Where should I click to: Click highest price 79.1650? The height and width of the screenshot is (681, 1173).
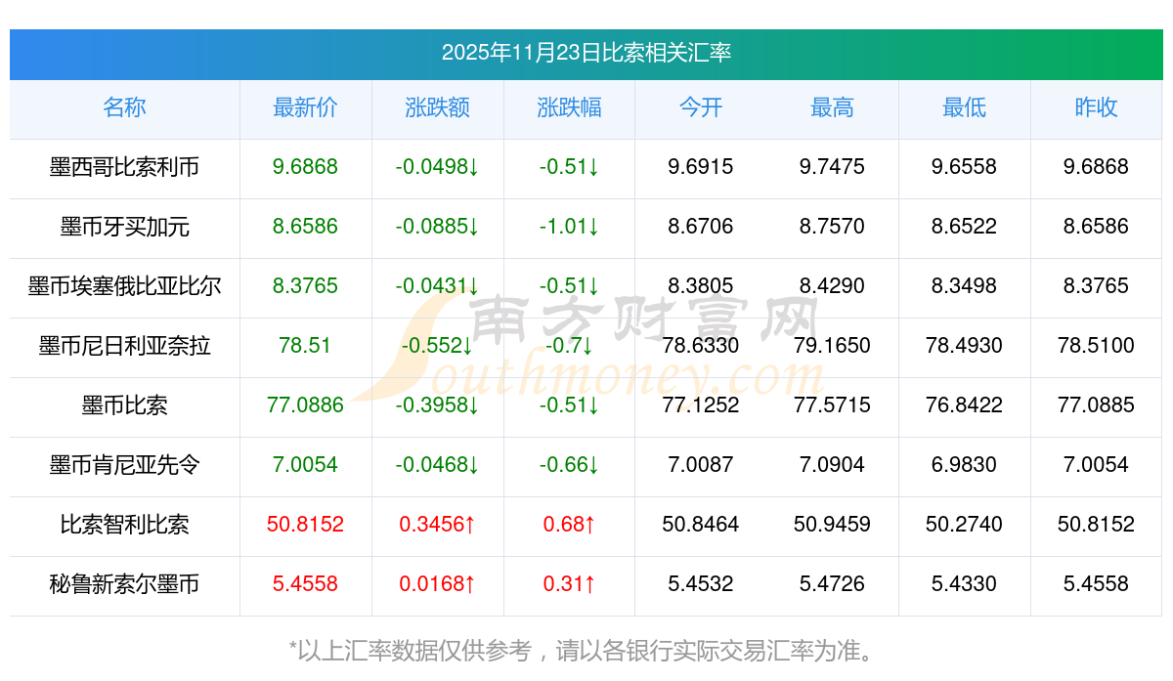(833, 346)
